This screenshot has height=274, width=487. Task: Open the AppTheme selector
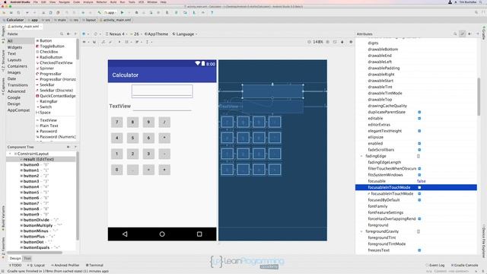pyautogui.click(x=156, y=33)
